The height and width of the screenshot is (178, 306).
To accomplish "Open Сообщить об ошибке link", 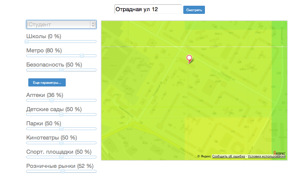I will (229, 156).
